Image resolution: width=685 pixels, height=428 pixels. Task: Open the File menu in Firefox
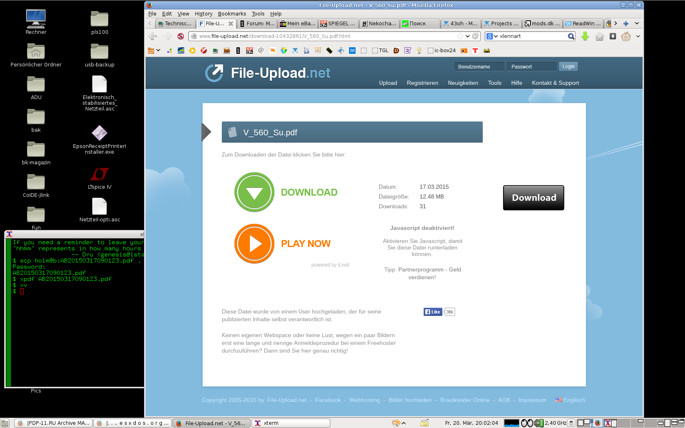[152, 14]
